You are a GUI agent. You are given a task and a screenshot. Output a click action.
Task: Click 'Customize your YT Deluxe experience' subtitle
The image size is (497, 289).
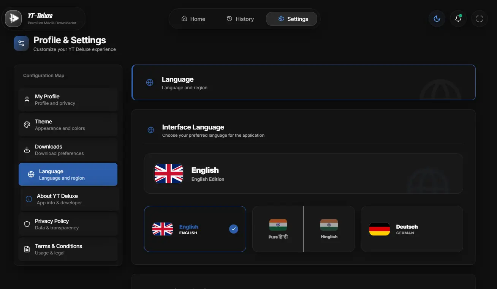pyautogui.click(x=74, y=49)
